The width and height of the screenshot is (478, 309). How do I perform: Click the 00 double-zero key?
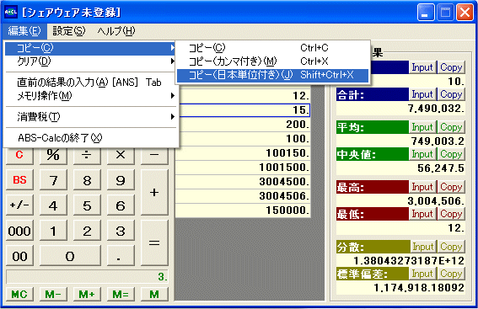19,256
